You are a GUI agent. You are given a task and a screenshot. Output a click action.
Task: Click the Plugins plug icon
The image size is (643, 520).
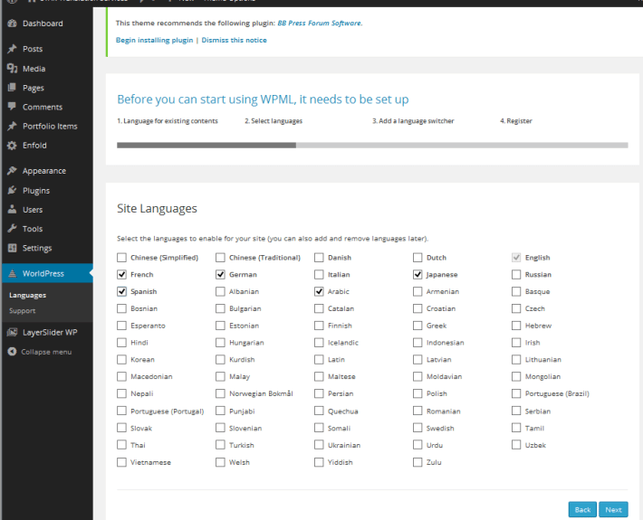[13, 190]
